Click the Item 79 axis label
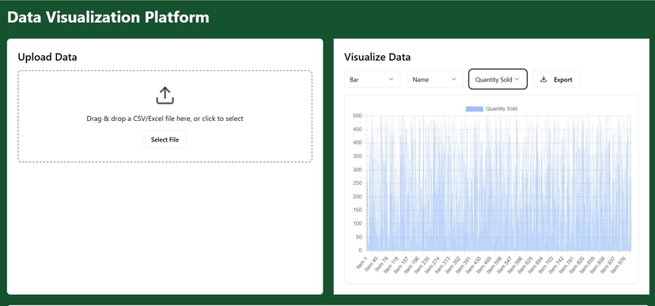Screen dimensions: 655x306 click(x=381, y=263)
